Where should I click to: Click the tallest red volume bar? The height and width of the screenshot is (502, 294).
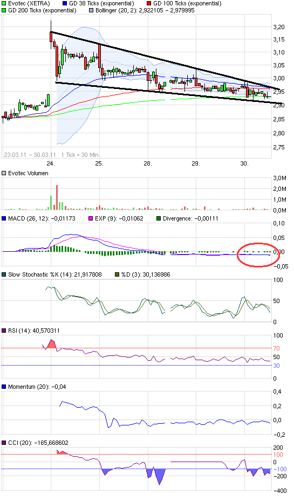[x=57, y=197]
